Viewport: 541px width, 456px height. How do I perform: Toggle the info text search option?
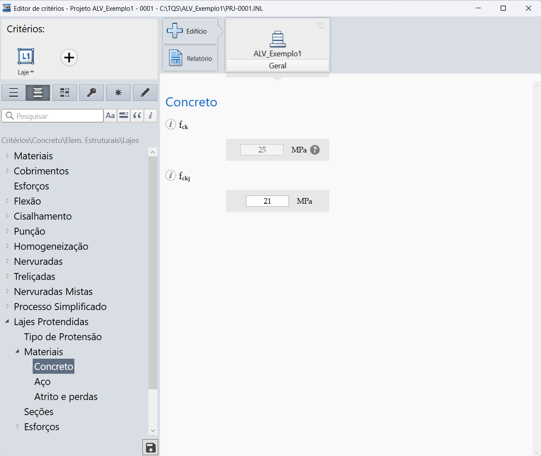tap(151, 115)
